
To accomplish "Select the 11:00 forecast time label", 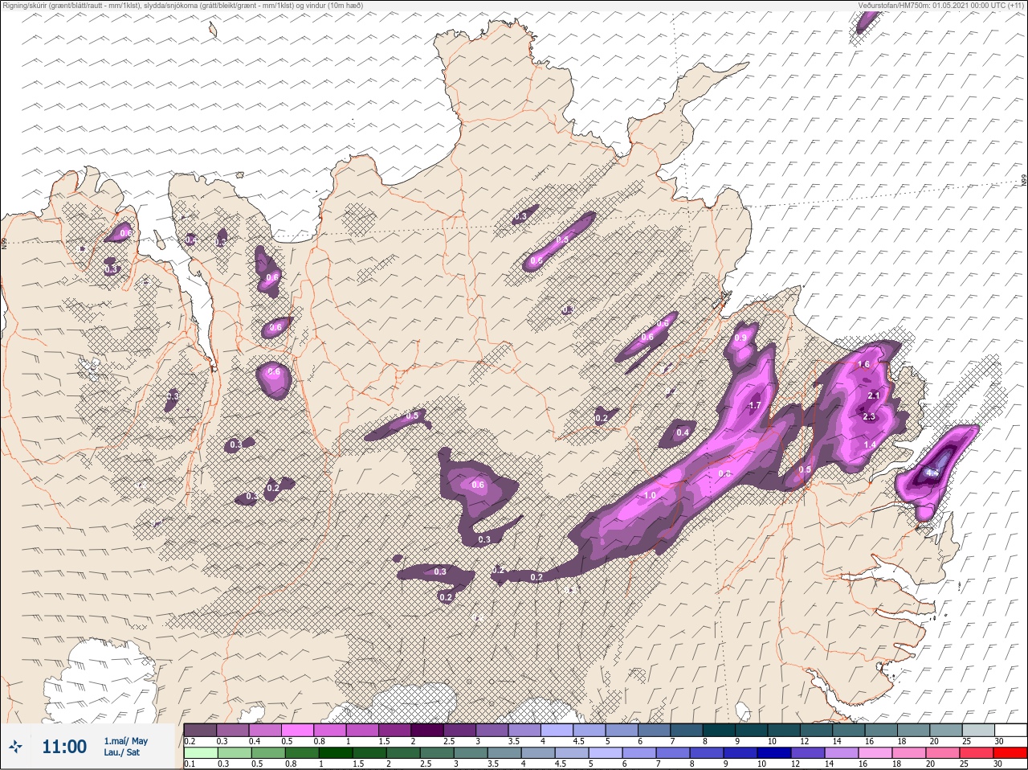I will point(64,747).
